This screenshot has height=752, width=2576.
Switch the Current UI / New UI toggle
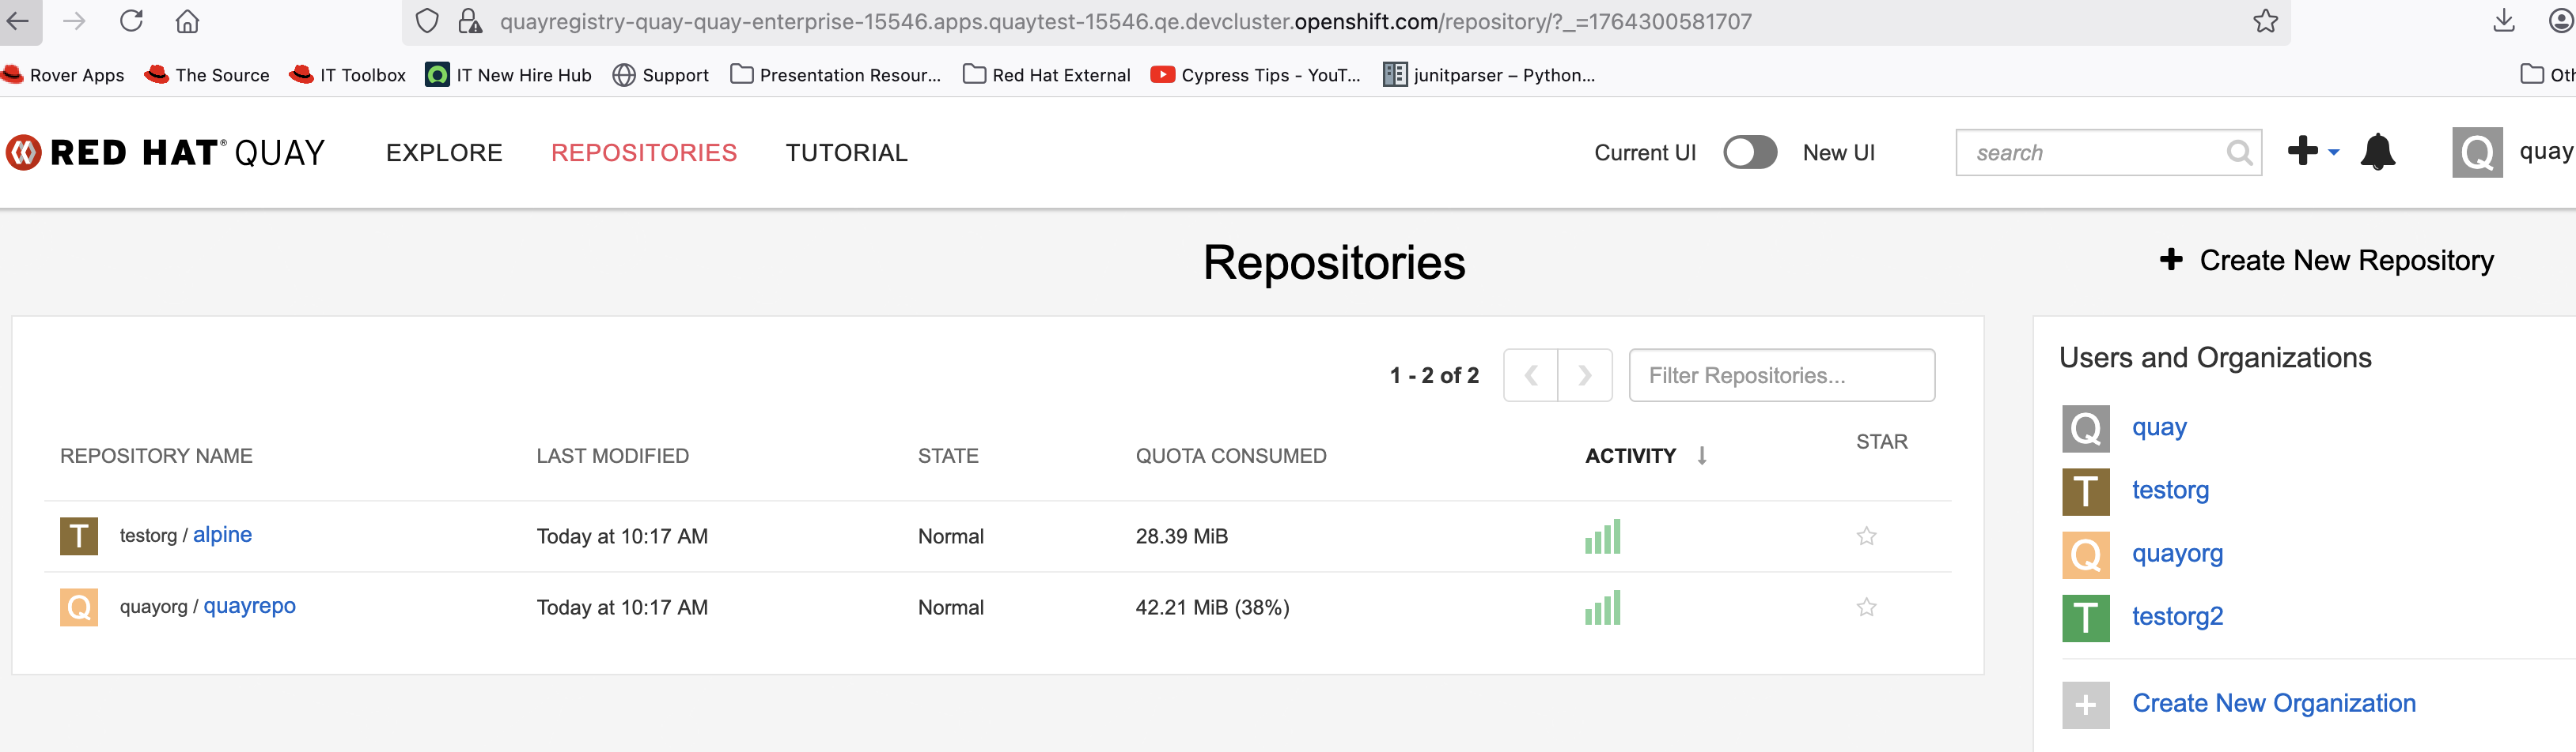click(1749, 152)
